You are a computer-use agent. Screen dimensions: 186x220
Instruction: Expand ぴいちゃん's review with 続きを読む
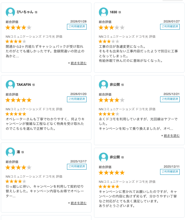(x=78, y=63)
